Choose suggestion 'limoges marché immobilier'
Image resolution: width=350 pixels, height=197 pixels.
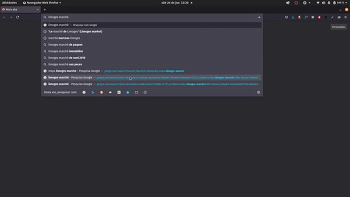point(151,51)
